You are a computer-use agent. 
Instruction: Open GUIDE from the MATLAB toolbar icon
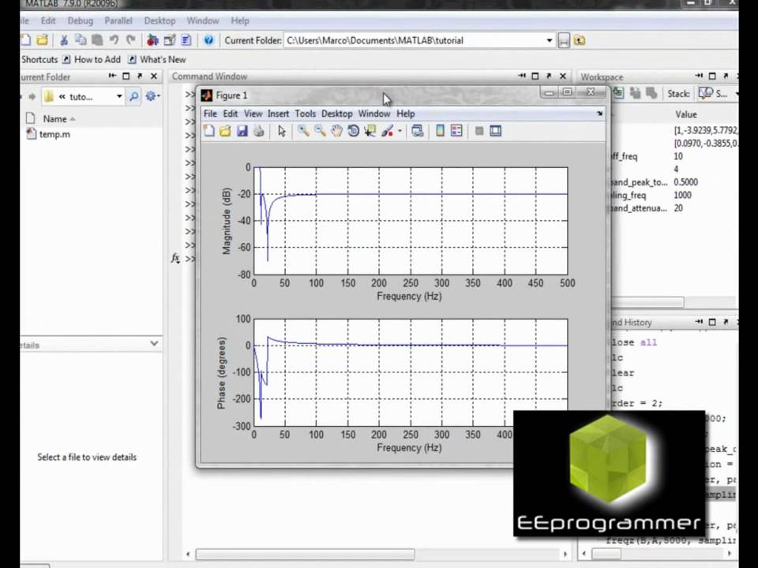[x=170, y=40]
